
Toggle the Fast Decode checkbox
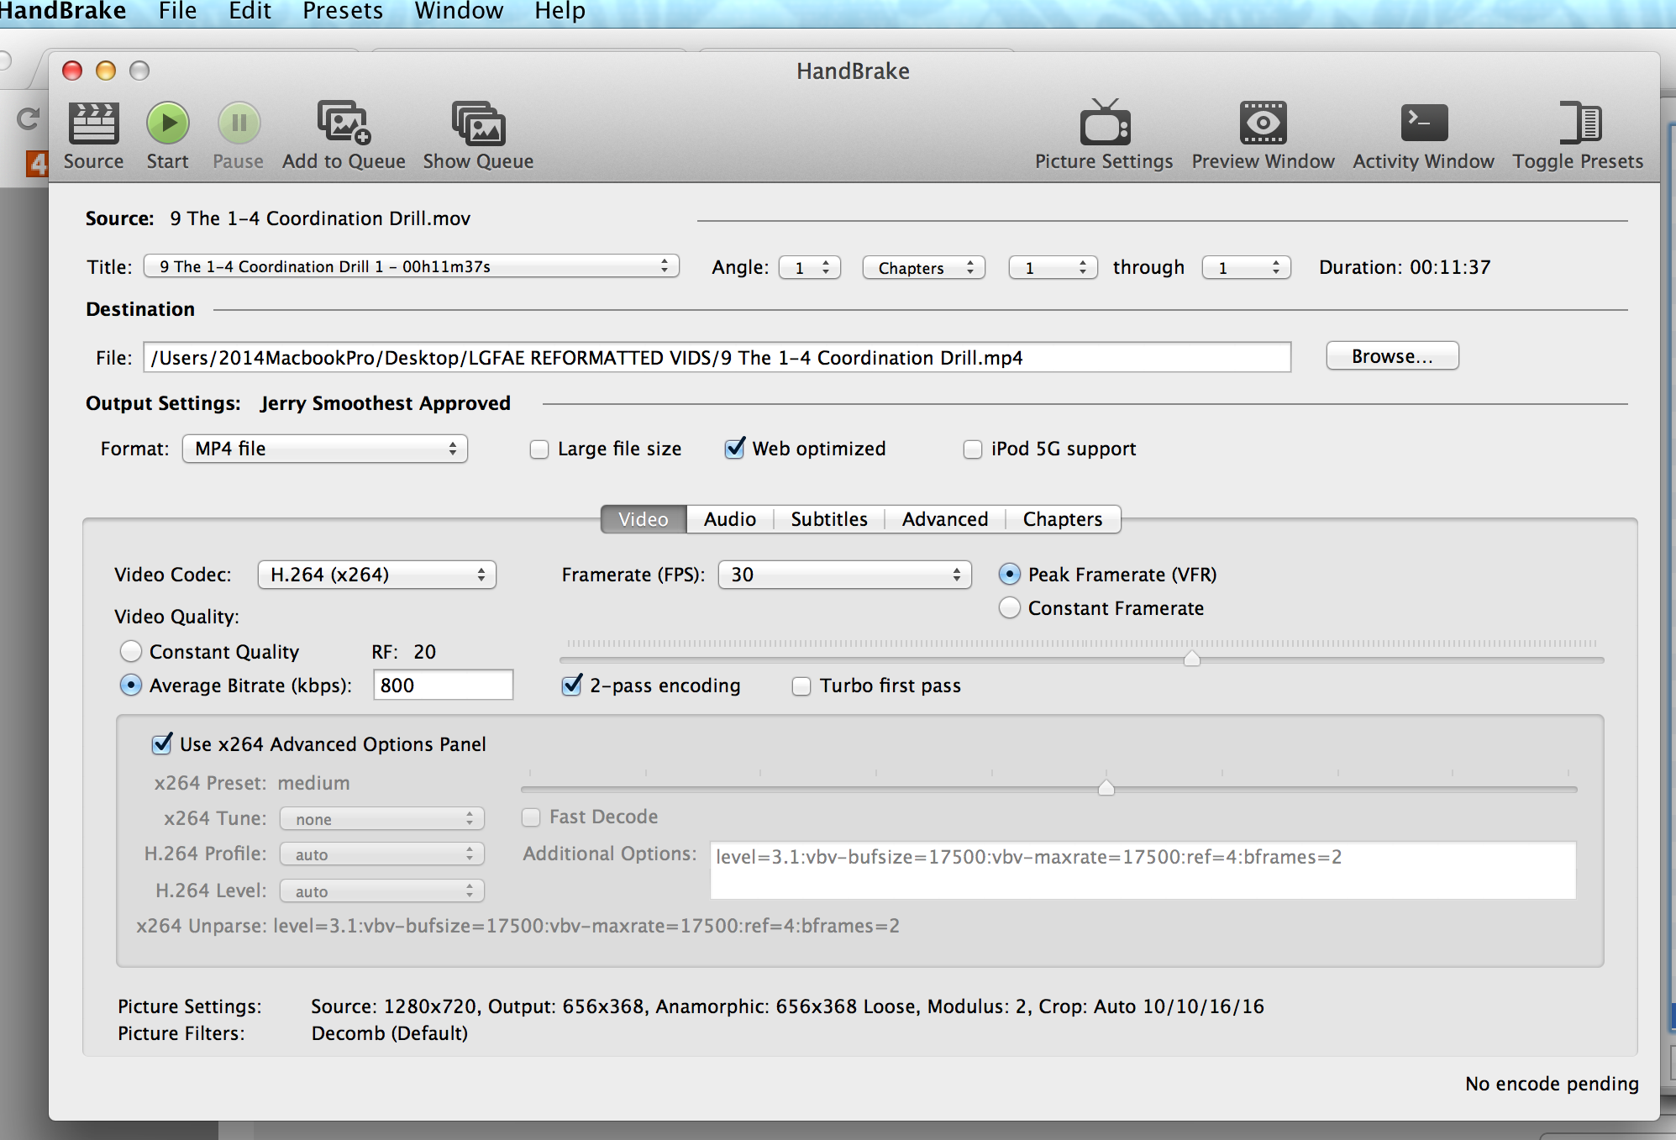[x=531, y=817]
